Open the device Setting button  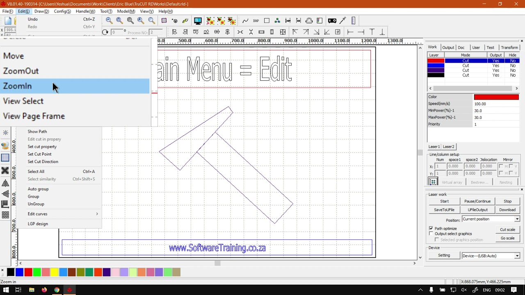click(444, 256)
